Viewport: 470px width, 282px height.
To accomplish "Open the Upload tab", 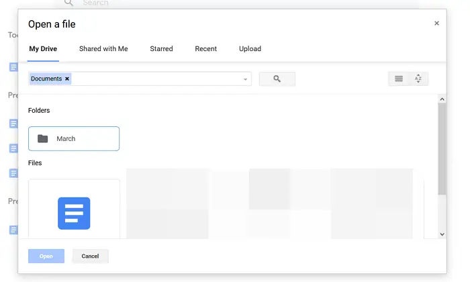I will (x=250, y=49).
